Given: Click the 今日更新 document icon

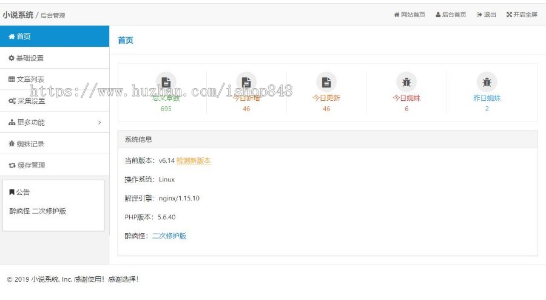Looking at the screenshot, I should 326,82.
